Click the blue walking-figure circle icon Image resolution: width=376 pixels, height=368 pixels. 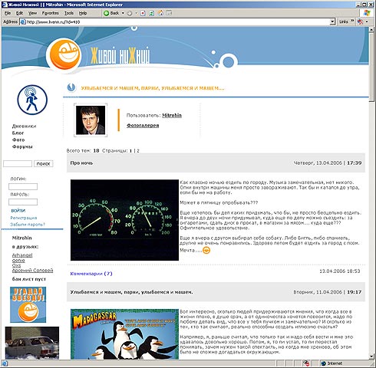[32, 100]
